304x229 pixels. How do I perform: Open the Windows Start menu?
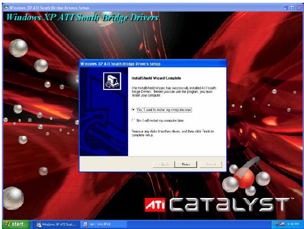point(16,224)
